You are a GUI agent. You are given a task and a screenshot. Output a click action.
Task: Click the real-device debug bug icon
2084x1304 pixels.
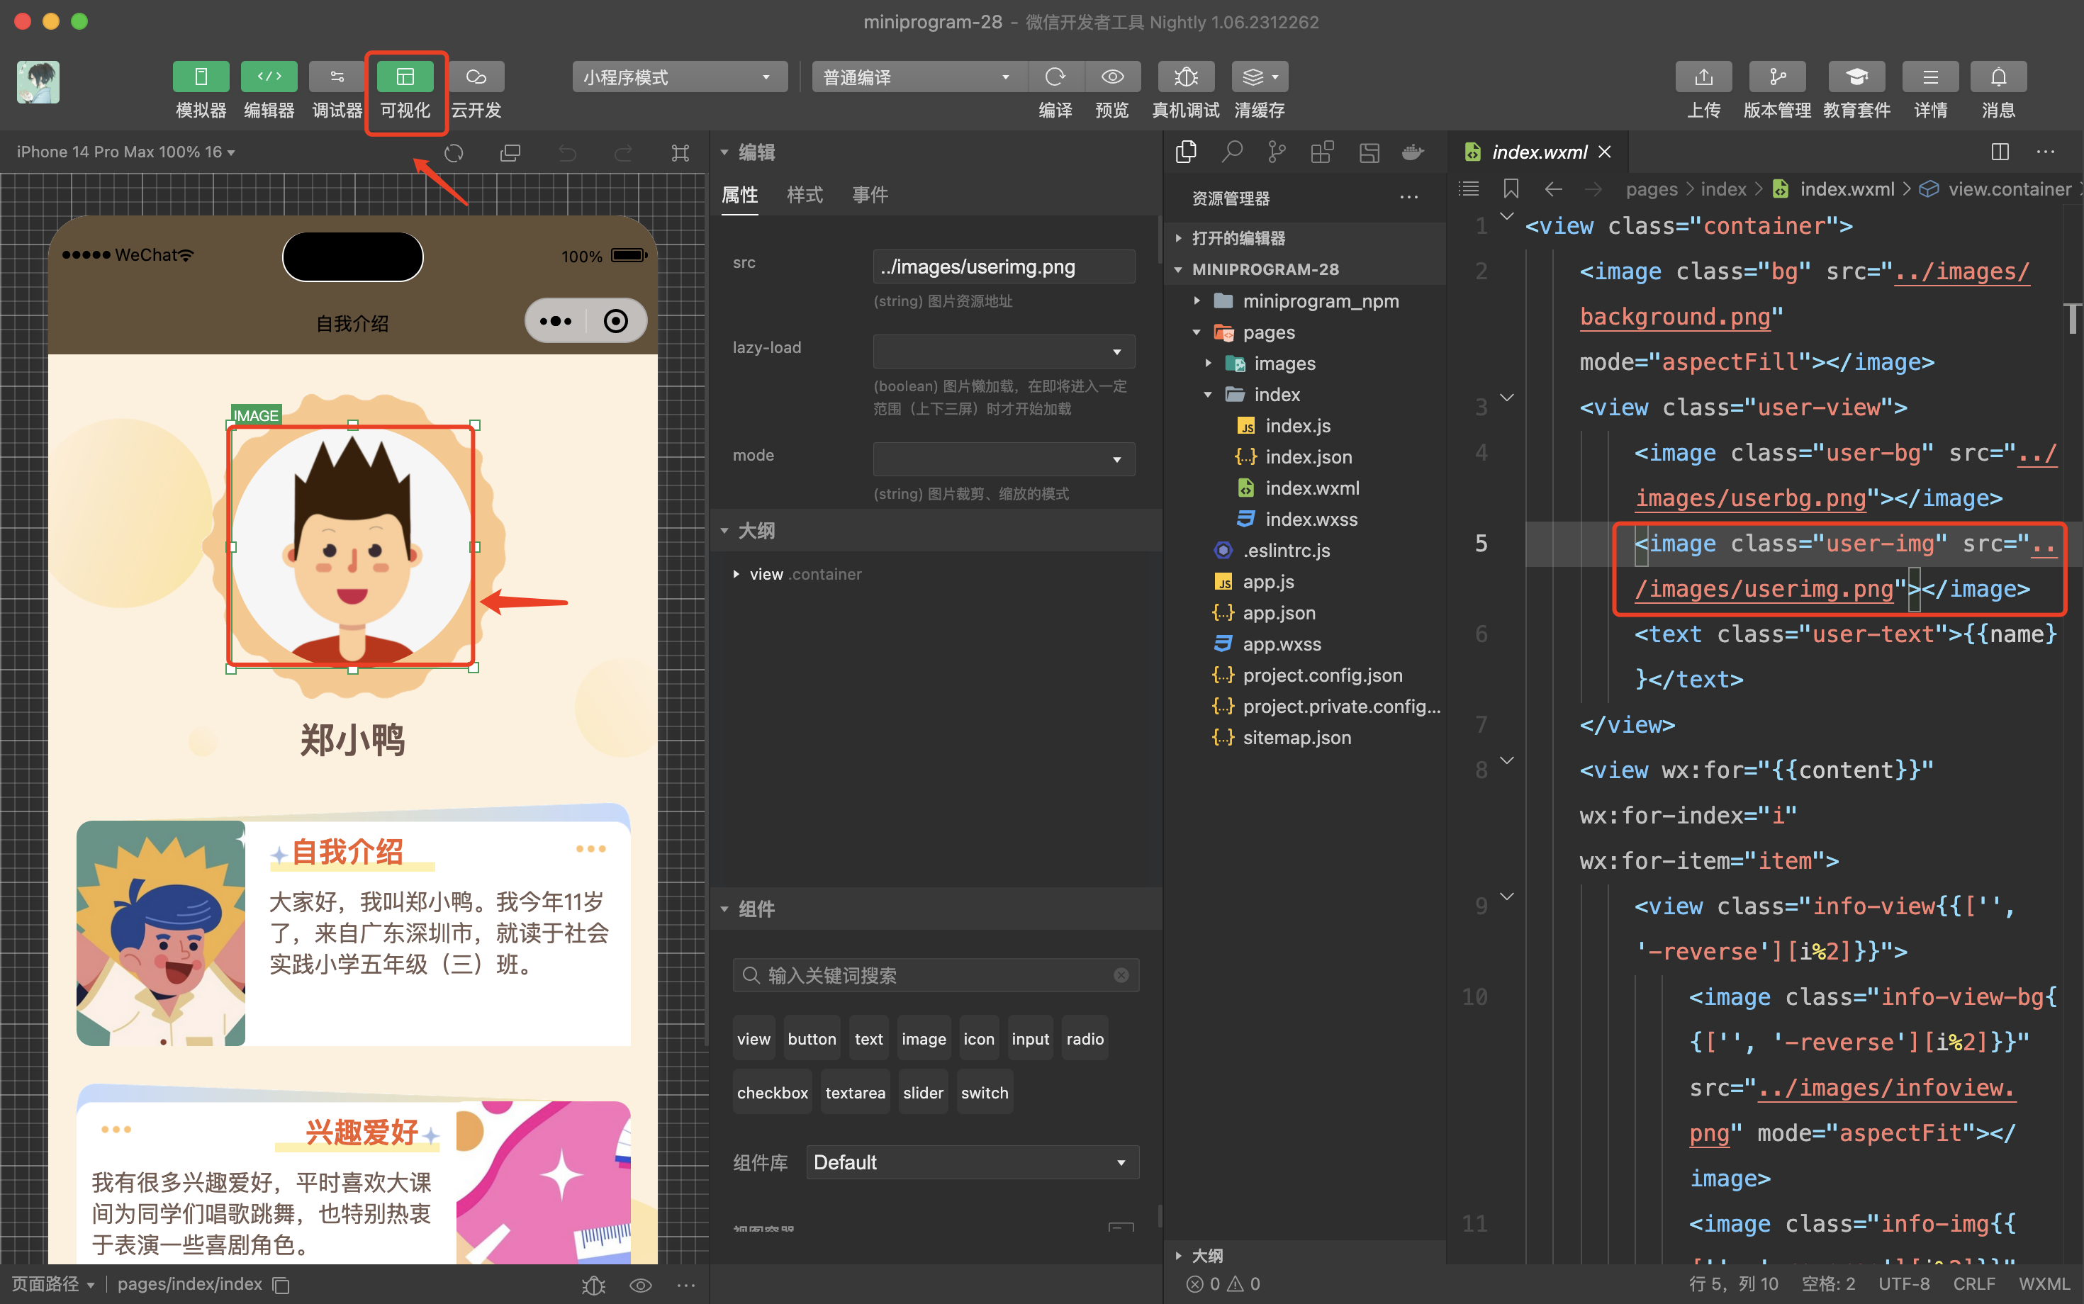click(1185, 77)
